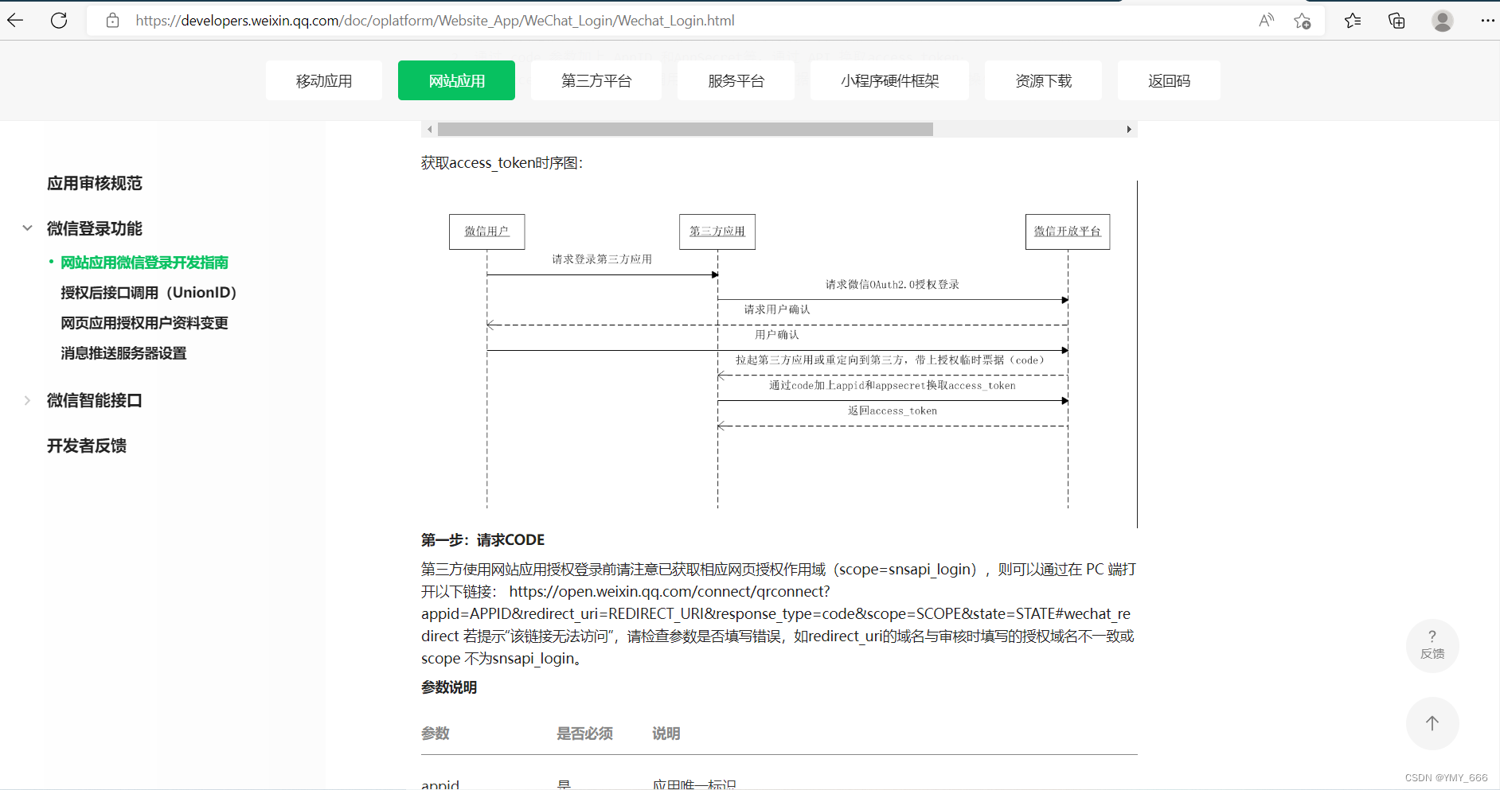Screen dimensions: 1500x790
Task: Open 开发者反馈 in sidebar
Action: point(87,446)
